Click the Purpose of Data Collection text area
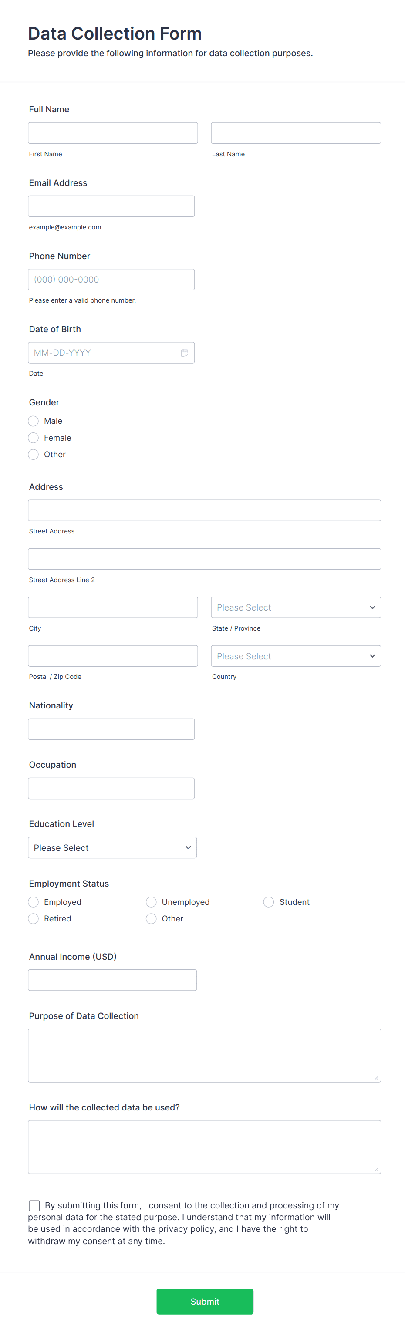This screenshot has width=405, height=1336. [x=204, y=1056]
